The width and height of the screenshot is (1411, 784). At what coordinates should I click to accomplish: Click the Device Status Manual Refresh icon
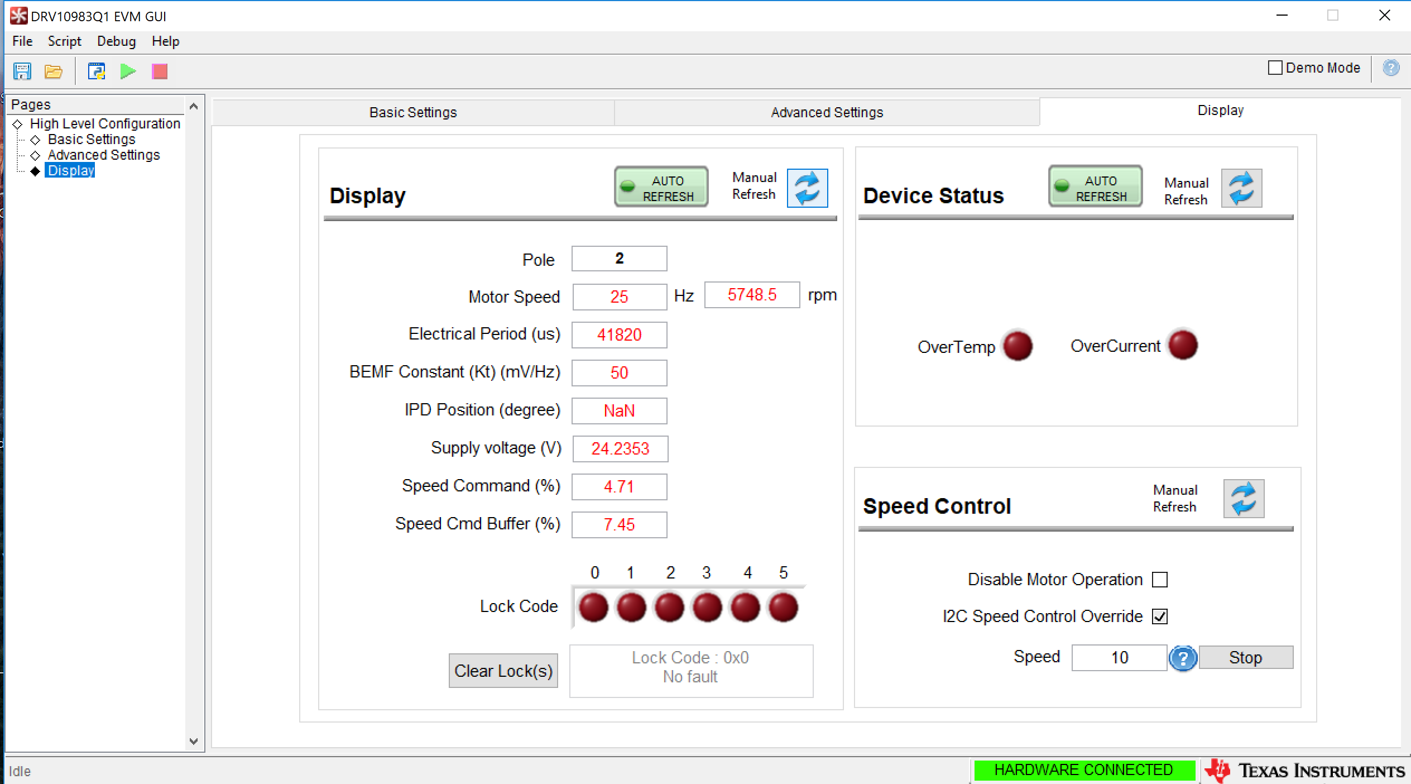(x=1241, y=188)
